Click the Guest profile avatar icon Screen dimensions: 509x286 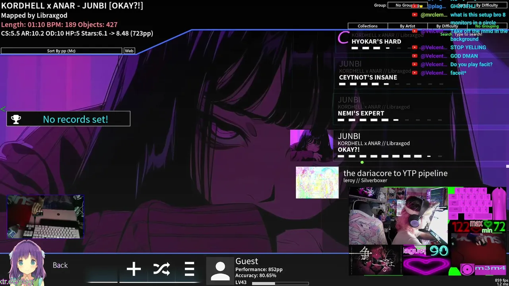pos(220,271)
